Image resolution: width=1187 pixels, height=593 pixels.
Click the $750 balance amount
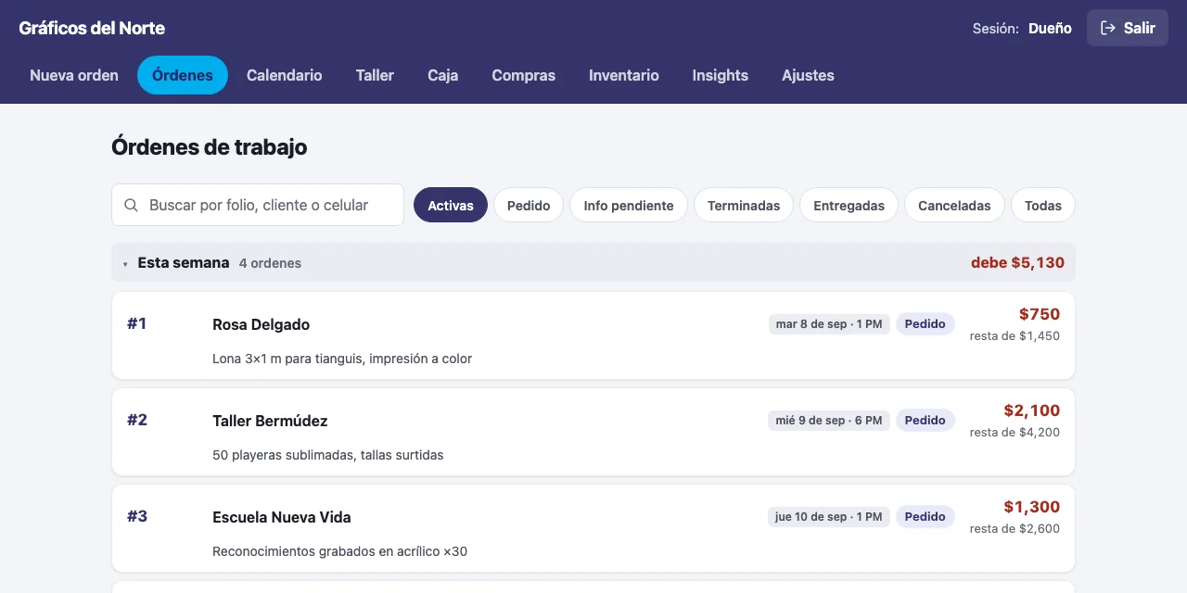(x=1040, y=314)
